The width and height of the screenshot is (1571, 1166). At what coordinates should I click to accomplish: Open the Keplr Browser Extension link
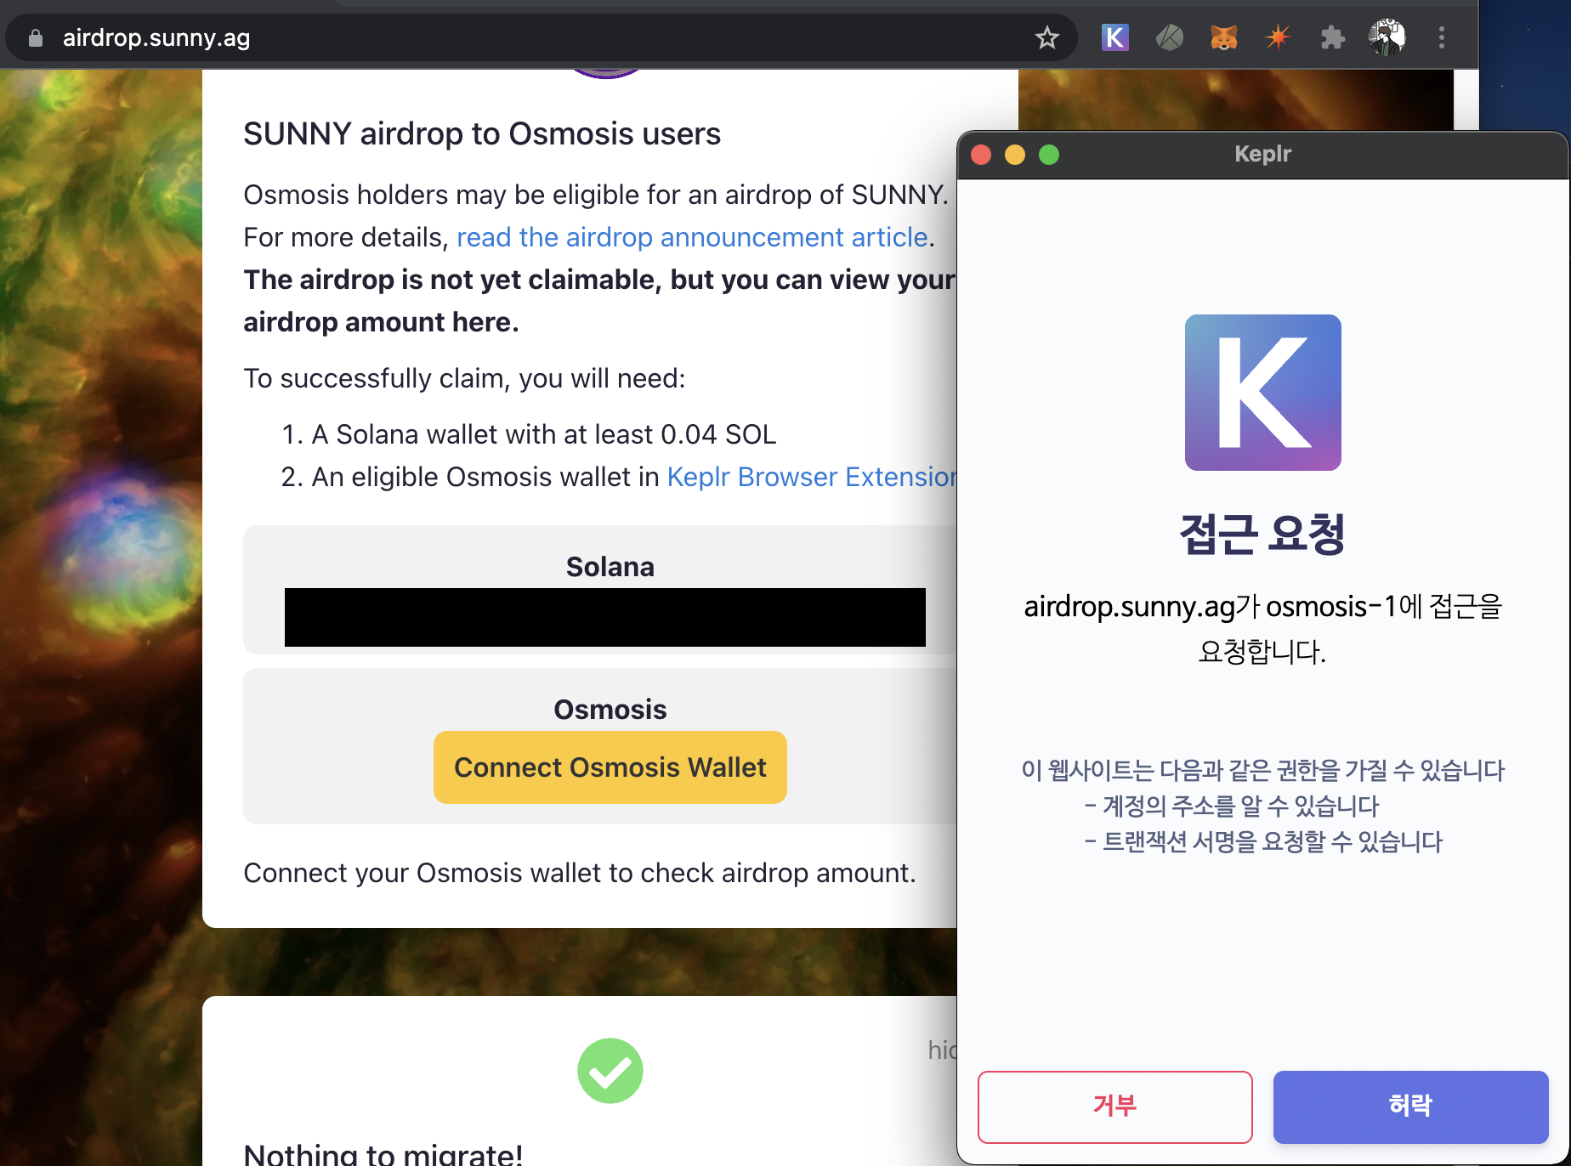click(x=812, y=477)
